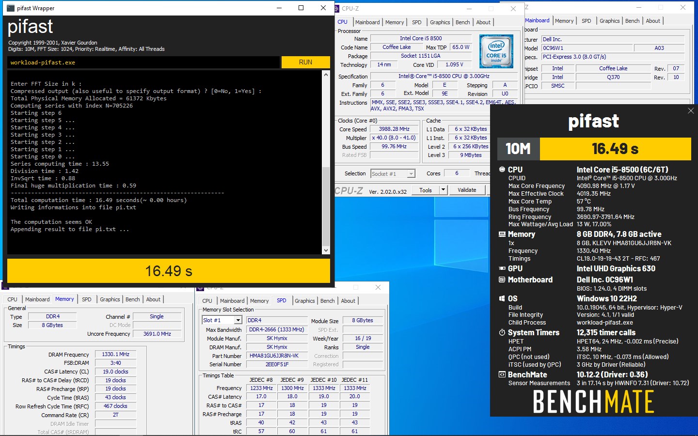Click the 'Socket 1151 LGA' package field
Viewport: 698px width, 436px height.
pos(421,56)
